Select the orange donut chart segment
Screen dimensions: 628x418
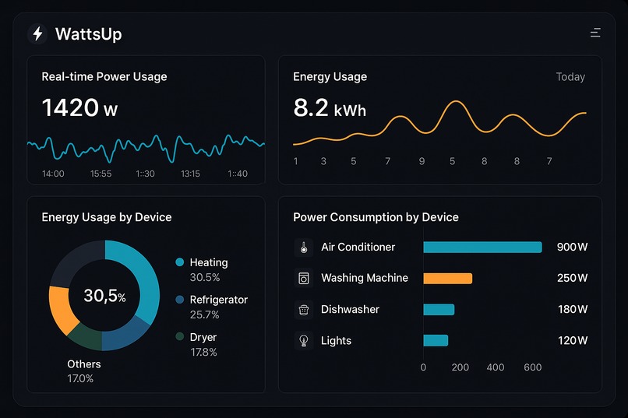pos(62,310)
